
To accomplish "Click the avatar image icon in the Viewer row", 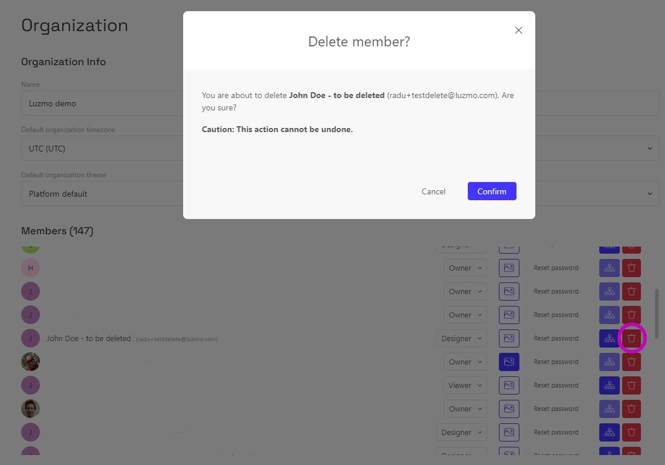I will [x=509, y=385].
